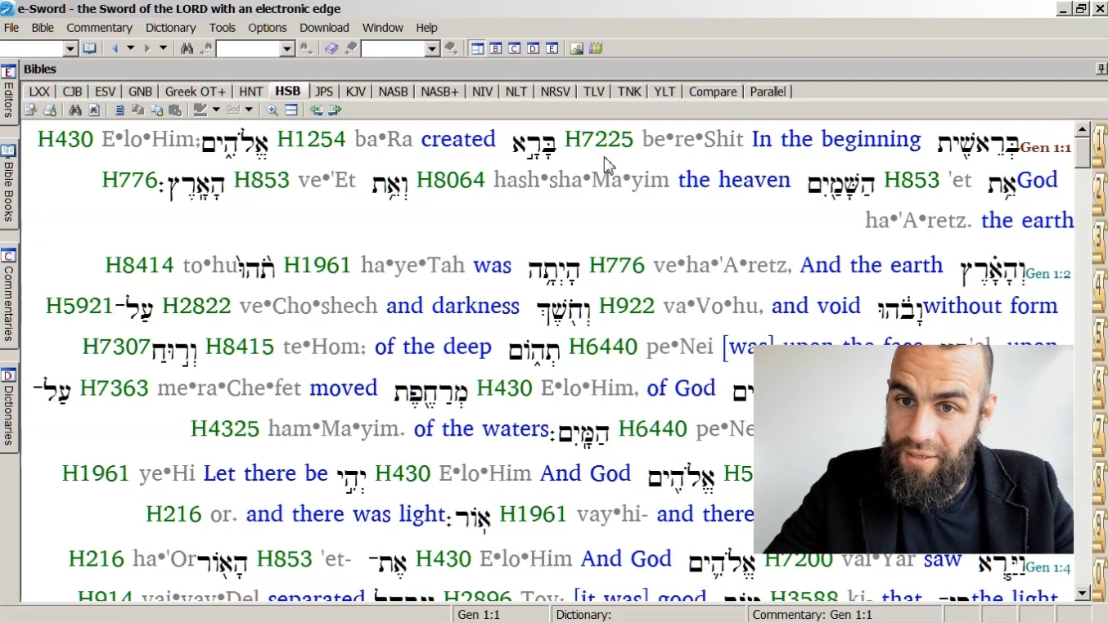Screen dimensions: 1108x623
Task: Click the Strong's number H7225 link
Action: coord(597,138)
